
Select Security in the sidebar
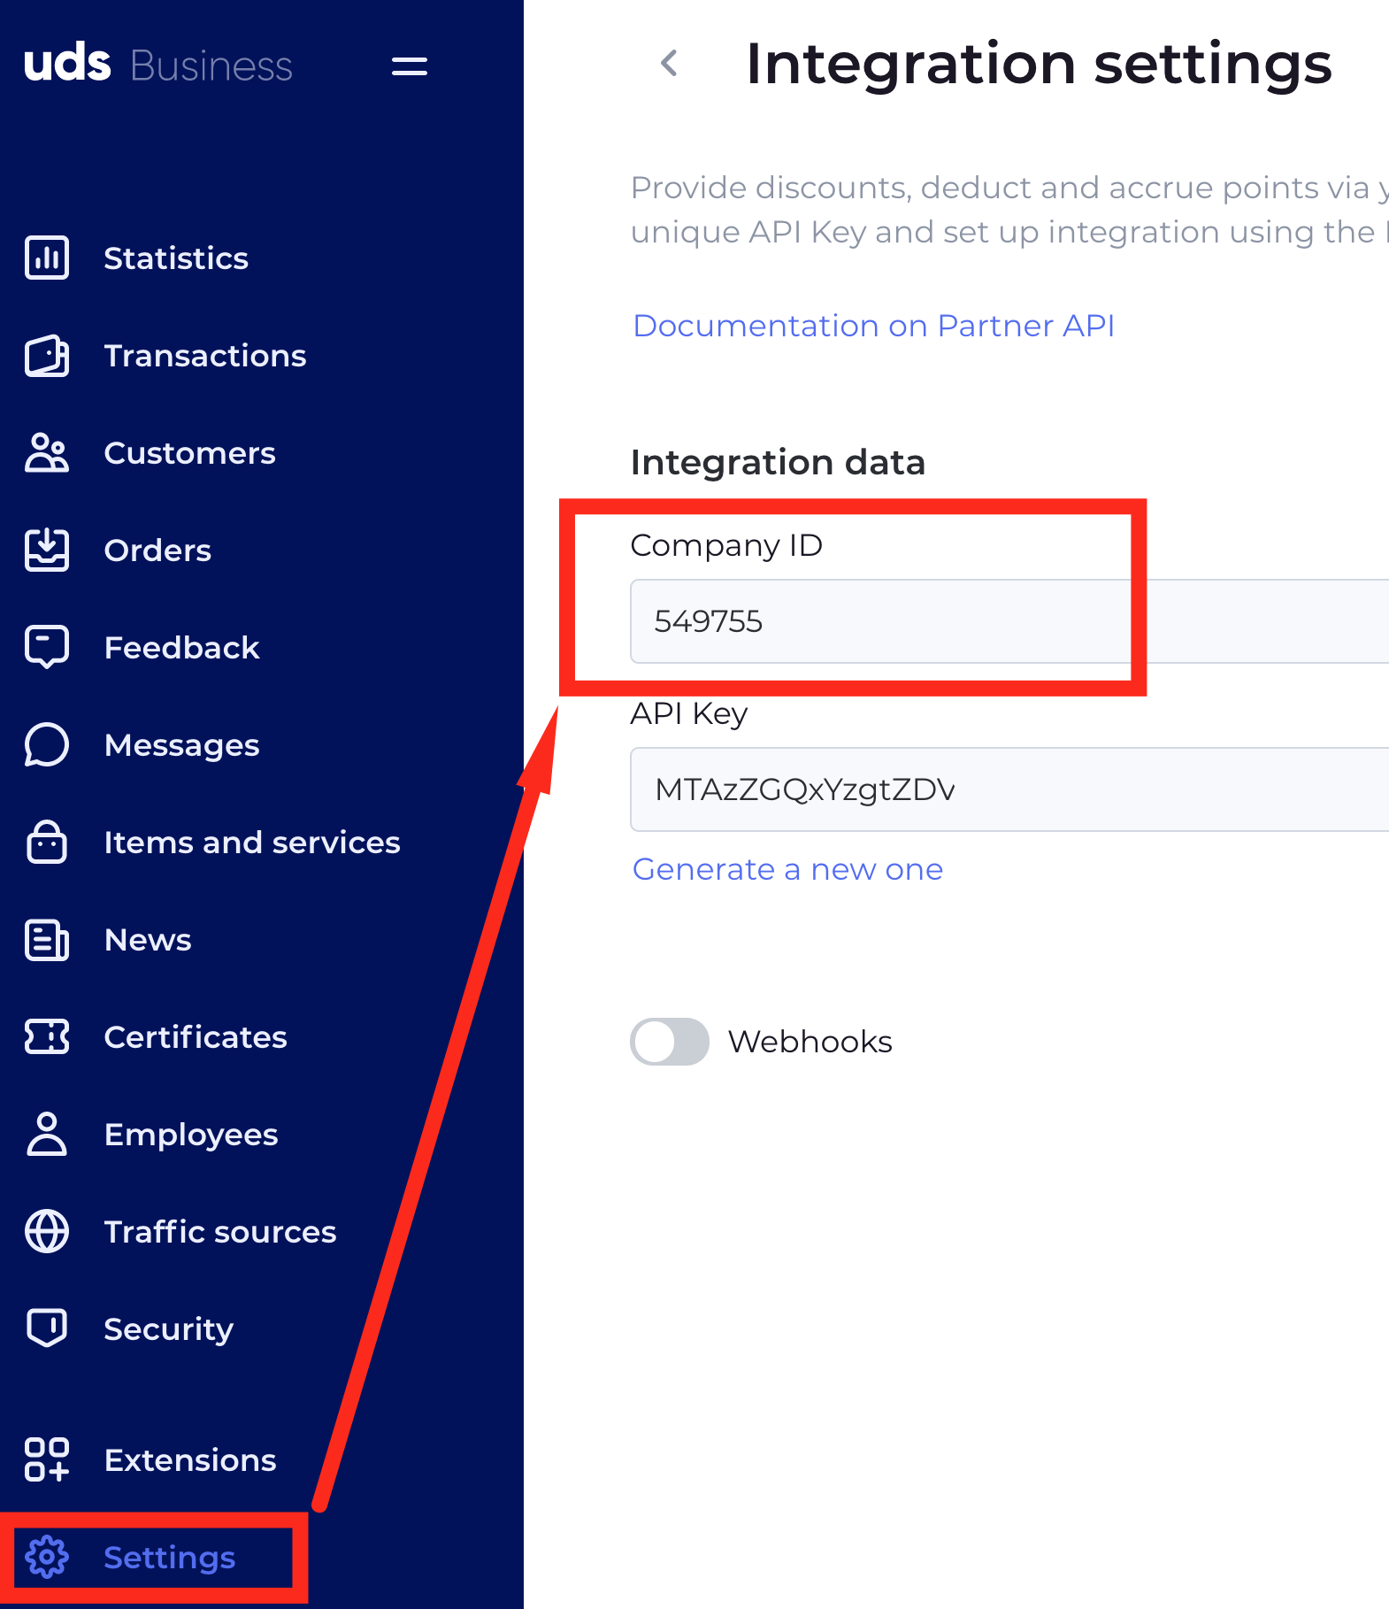click(168, 1328)
